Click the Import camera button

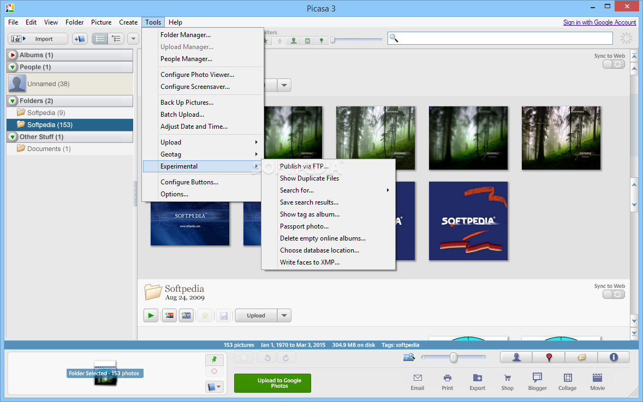pyautogui.click(x=38, y=39)
